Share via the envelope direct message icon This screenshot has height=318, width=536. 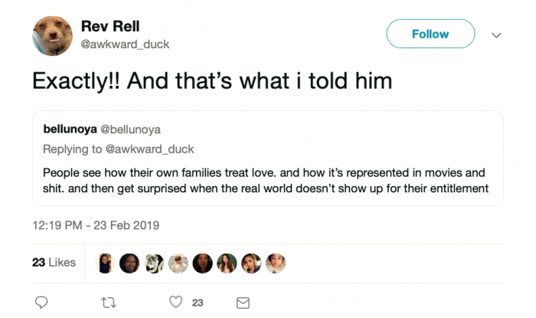coord(243,302)
